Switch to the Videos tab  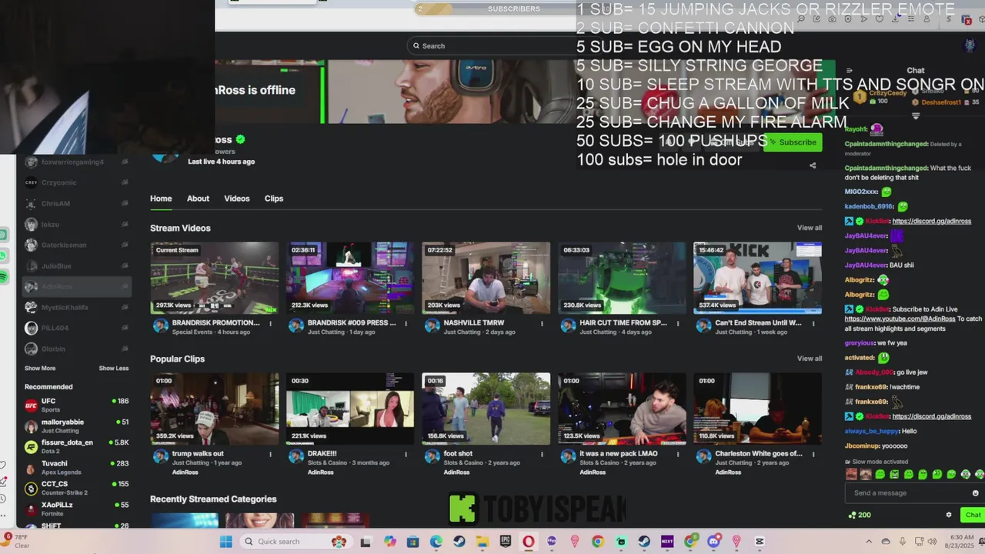point(237,199)
